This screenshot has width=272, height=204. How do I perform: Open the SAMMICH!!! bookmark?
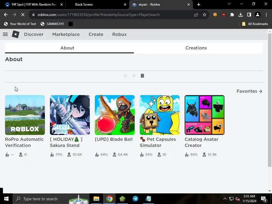(52, 24)
